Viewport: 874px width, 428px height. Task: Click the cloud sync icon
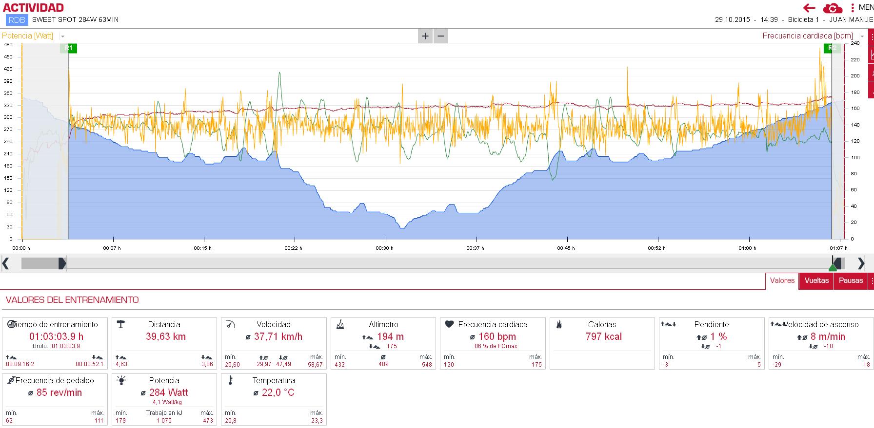[x=833, y=8]
